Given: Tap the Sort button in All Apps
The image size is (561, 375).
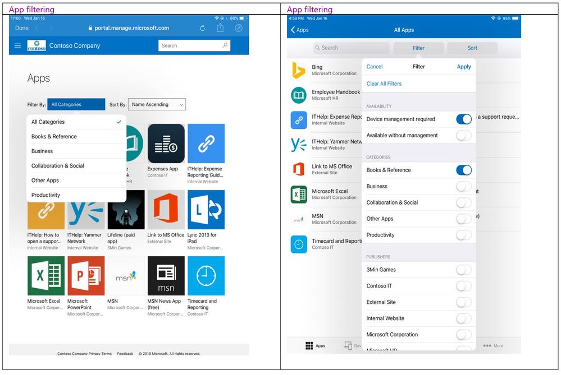Looking at the screenshot, I should click(472, 48).
